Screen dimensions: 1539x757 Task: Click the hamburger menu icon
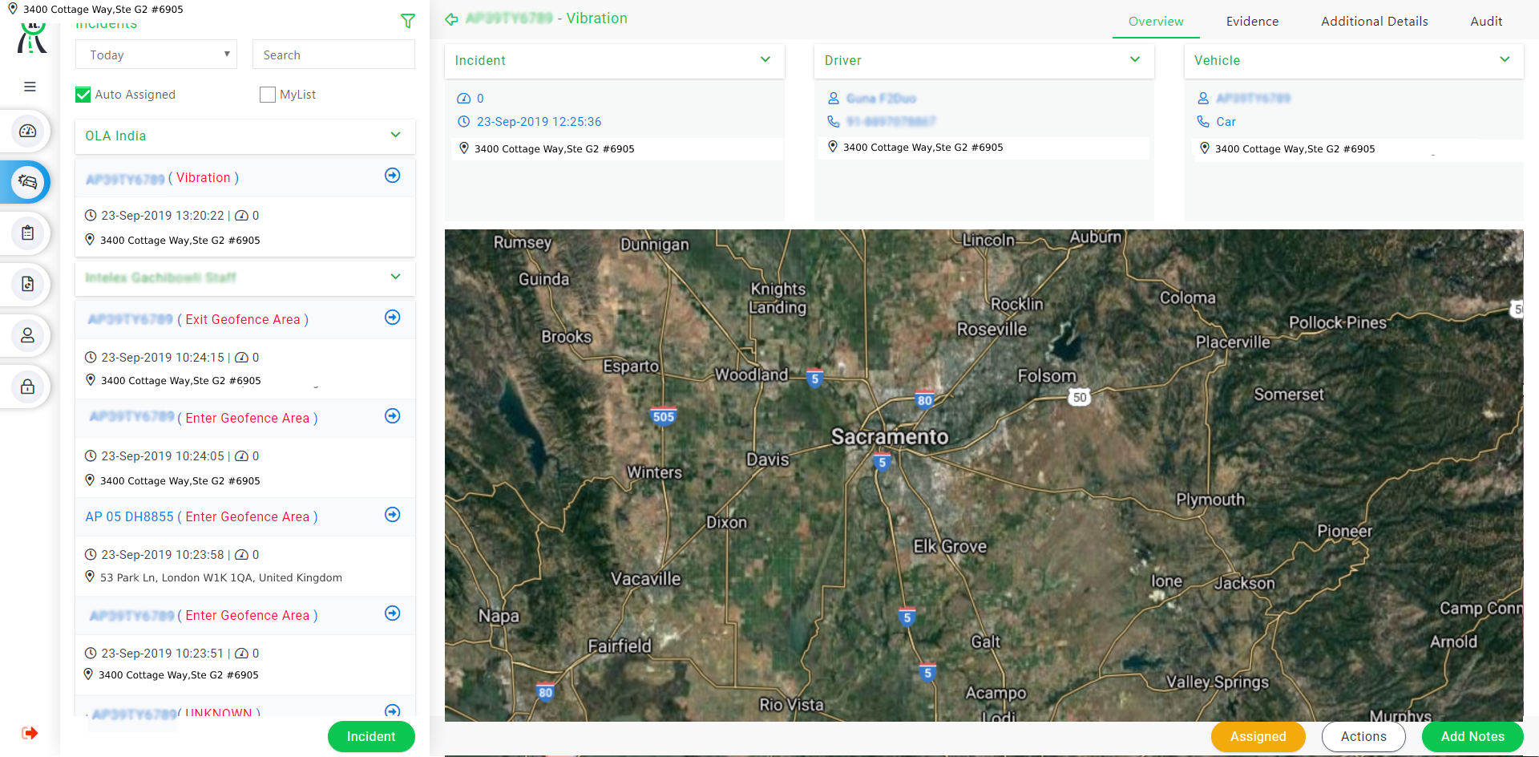tap(30, 87)
